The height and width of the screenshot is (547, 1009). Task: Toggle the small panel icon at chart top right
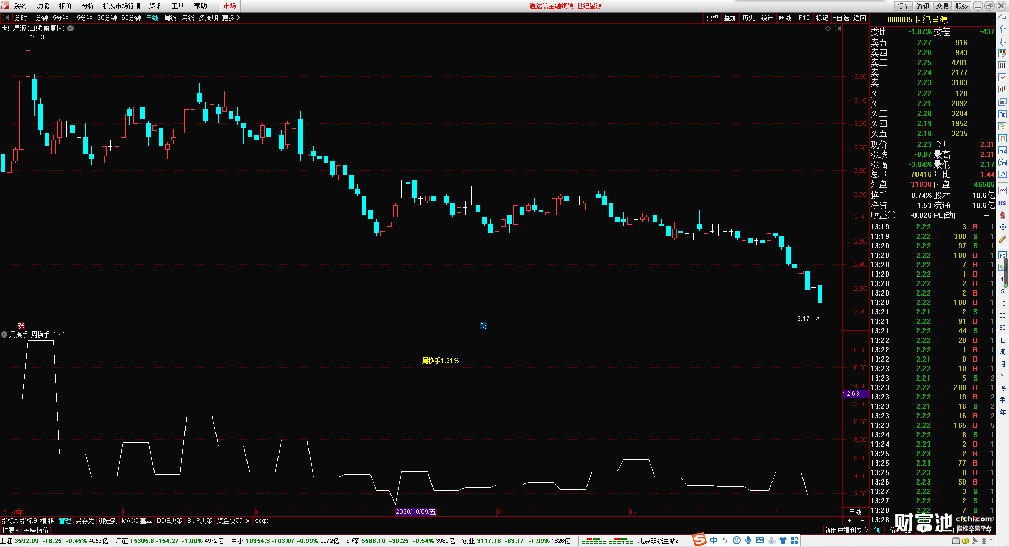(x=838, y=28)
